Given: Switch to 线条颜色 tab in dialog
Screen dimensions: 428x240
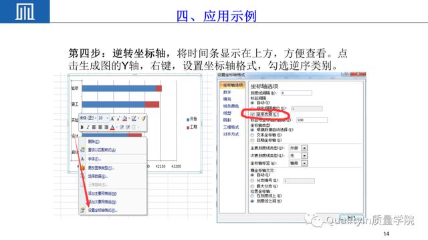Looking at the screenshot, I should point(231,106).
